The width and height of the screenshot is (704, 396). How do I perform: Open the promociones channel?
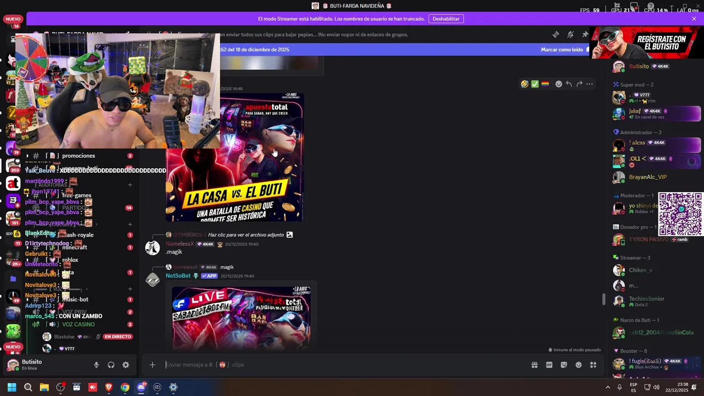click(x=79, y=156)
